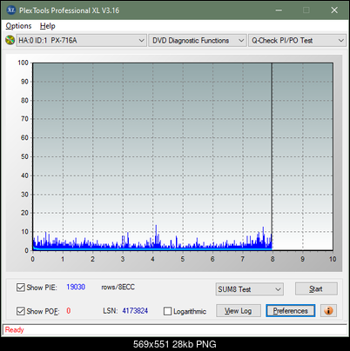Click the View Log button

coord(239,311)
